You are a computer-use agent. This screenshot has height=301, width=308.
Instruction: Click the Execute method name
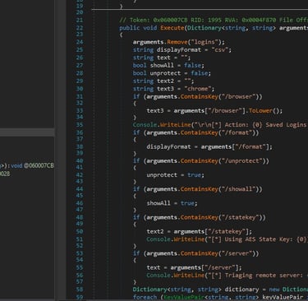coord(172,28)
